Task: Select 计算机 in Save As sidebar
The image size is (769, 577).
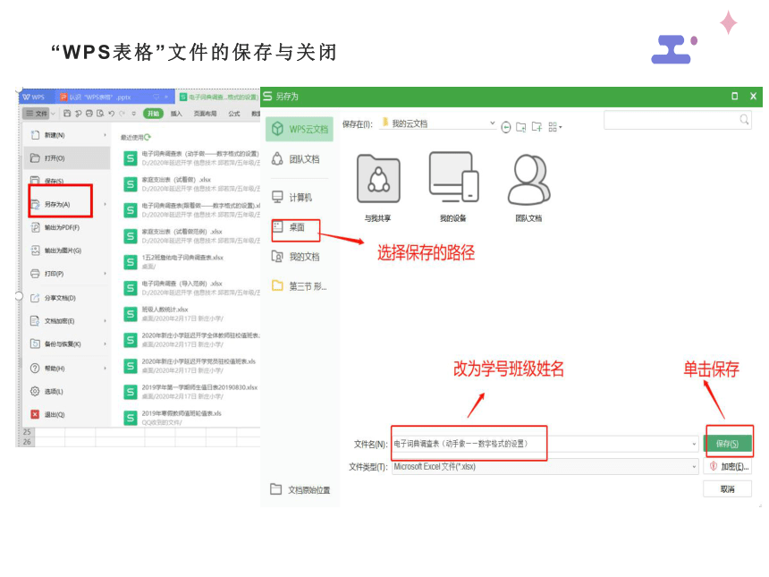Action: point(300,197)
